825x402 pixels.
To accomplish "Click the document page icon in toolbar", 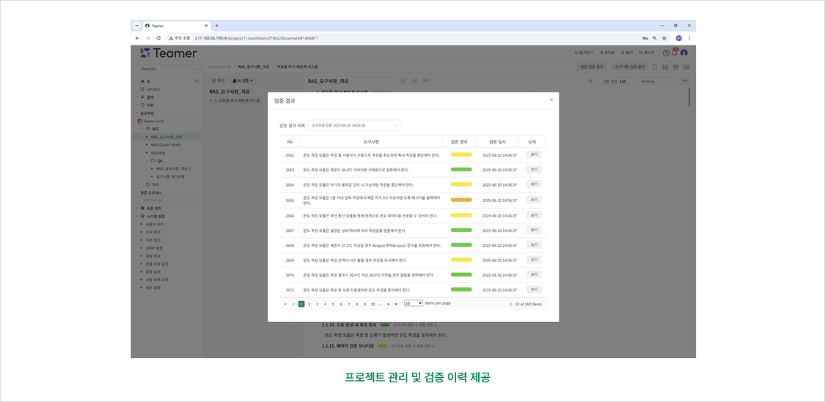I will coord(655,67).
